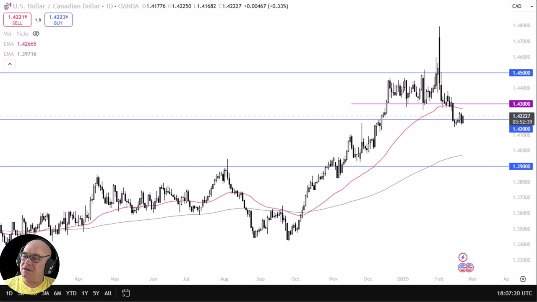Open the go-to-date calendar icon
Viewport: 537px width, 302px height.
[x=125, y=293]
